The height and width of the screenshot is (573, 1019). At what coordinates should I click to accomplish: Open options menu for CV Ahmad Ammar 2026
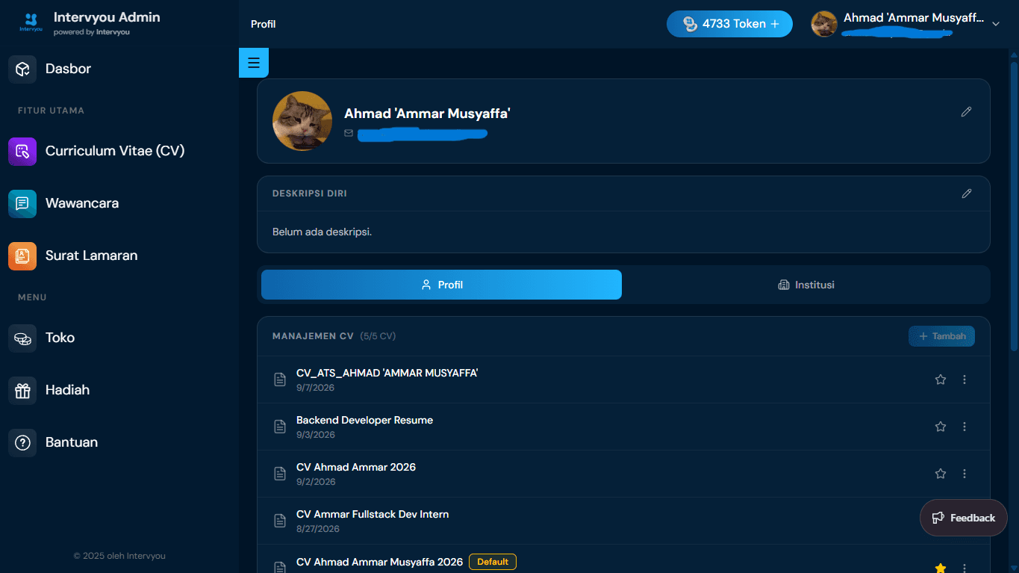pyautogui.click(x=965, y=474)
